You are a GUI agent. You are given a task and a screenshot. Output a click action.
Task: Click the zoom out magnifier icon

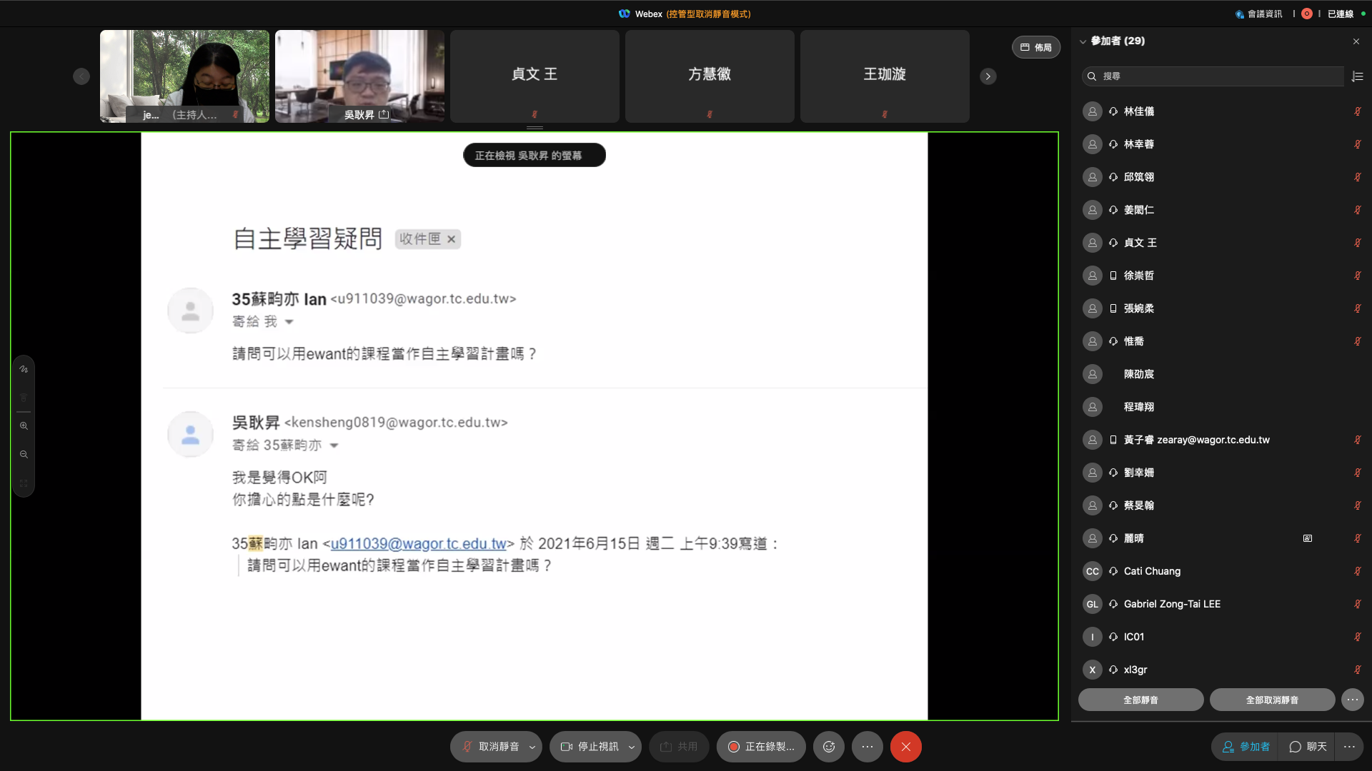[24, 455]
